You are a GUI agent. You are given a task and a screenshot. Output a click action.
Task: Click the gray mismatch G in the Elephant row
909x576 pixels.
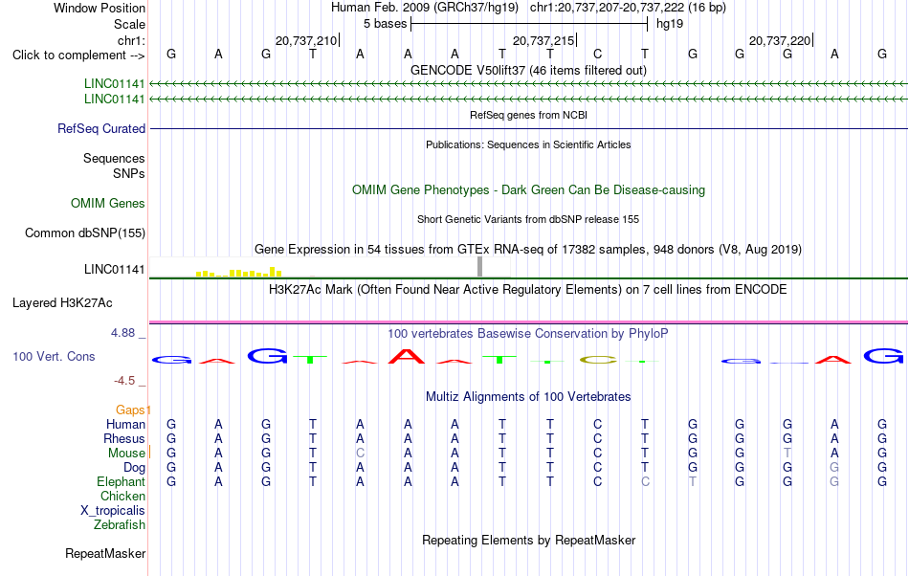point(834,481)
